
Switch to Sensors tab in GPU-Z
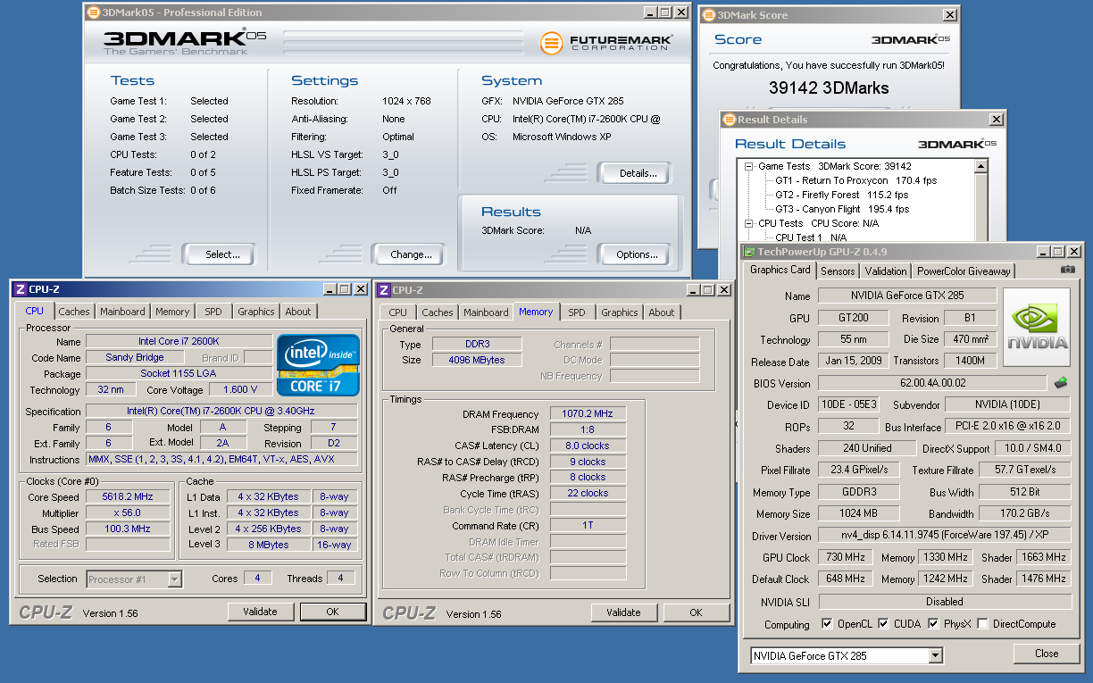click(838, 271)
